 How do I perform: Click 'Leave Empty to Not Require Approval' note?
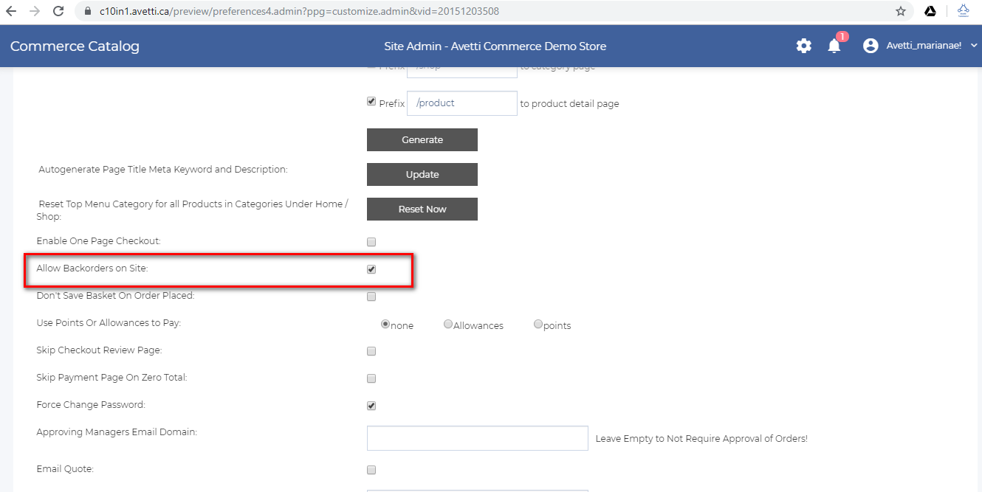click(701, 438)
